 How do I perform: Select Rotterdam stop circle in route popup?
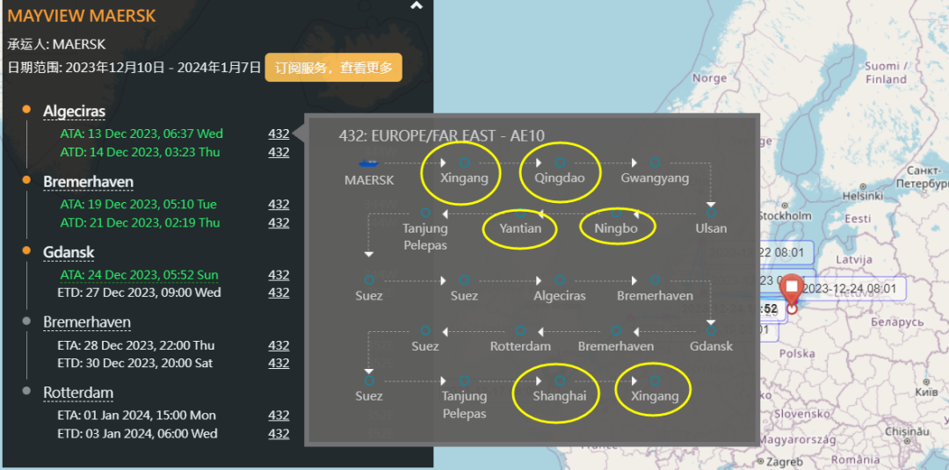point(520,330)
